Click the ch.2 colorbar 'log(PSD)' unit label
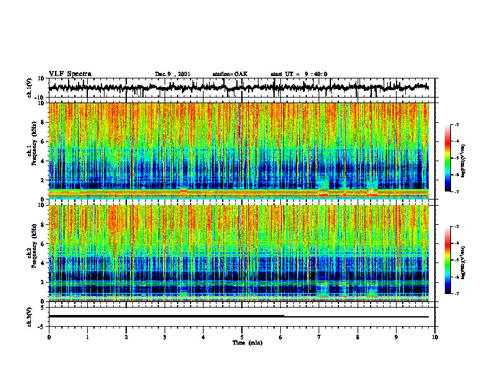The height and width of the screenshot is (378, 490). (x=463, y=263)
